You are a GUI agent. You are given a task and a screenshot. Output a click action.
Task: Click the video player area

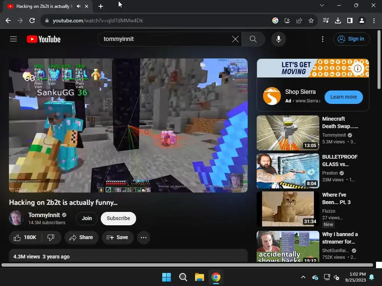point(128,125)
